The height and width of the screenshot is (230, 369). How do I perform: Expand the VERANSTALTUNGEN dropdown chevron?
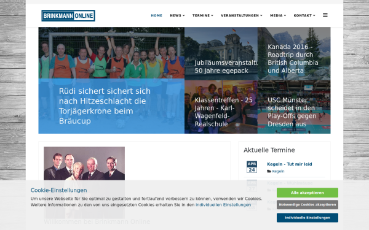pyautogui.click(x=261, y=15)
